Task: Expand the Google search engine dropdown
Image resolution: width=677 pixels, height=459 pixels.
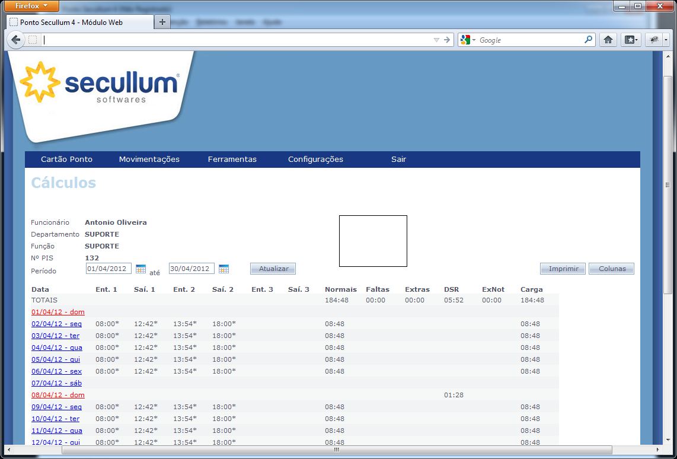Action: [473, 40]
